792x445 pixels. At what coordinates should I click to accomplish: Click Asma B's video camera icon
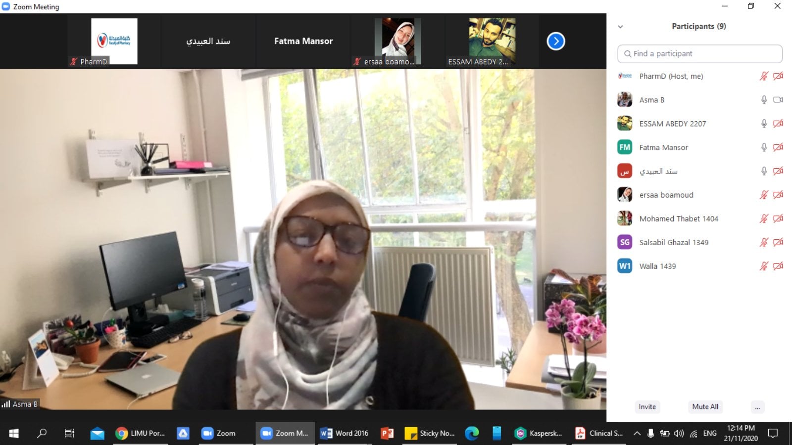778,100
